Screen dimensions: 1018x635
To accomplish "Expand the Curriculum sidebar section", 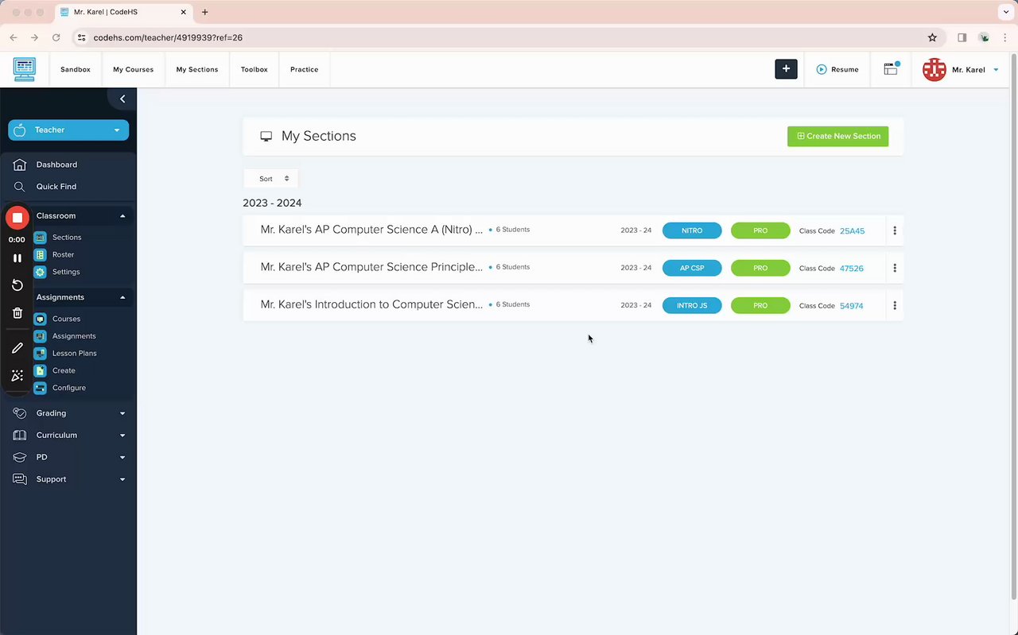I will click(x=122, y=436).
